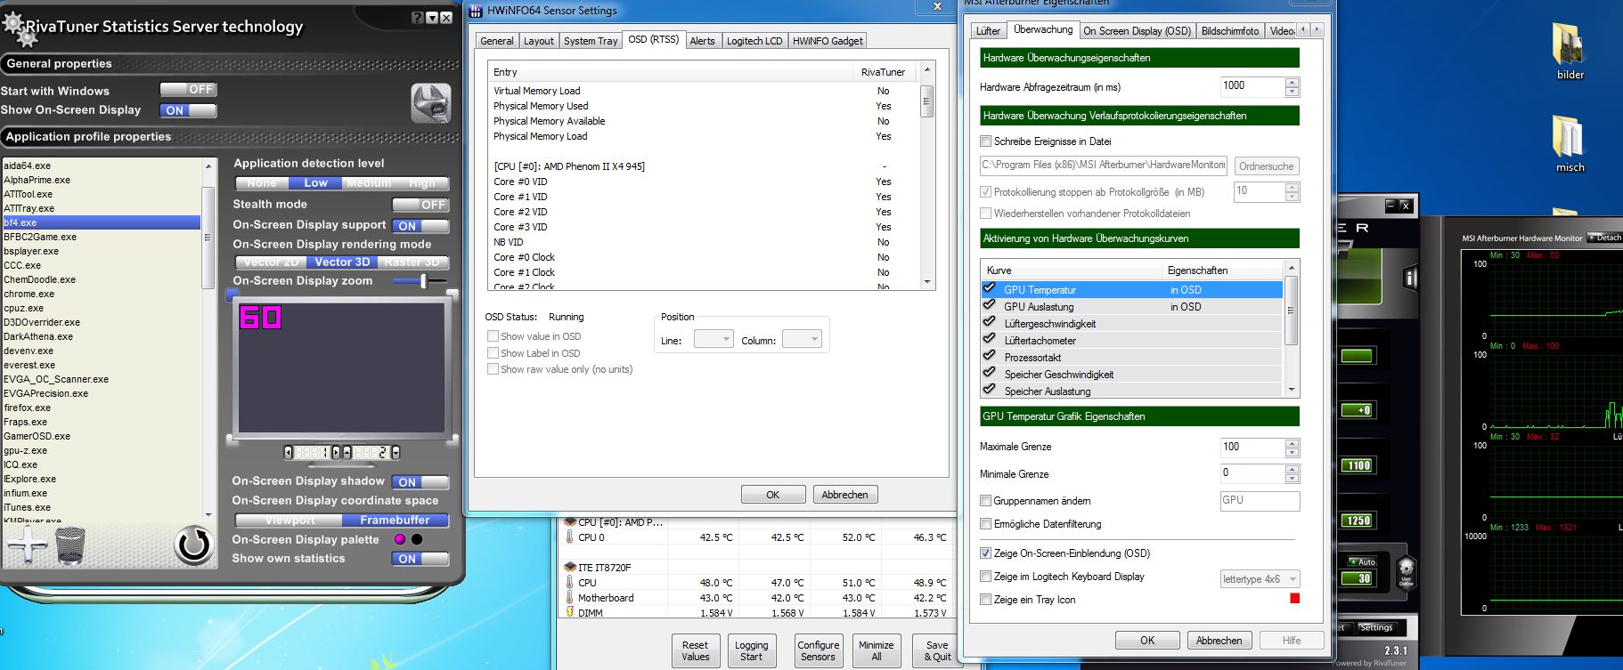
Task: Toggle On-Screen Display support switch
Action: 420,226
